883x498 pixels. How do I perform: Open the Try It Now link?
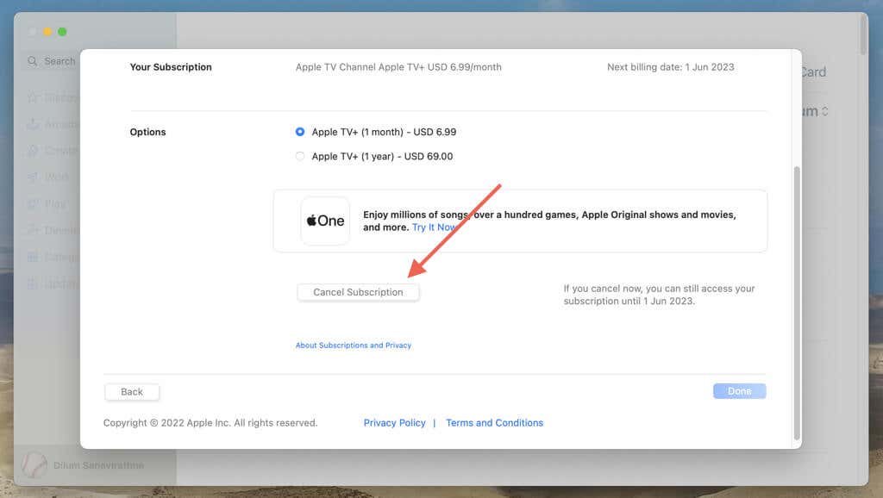[435, 227]
